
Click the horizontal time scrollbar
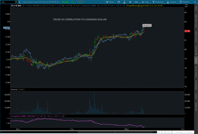(x=115, y=132)
